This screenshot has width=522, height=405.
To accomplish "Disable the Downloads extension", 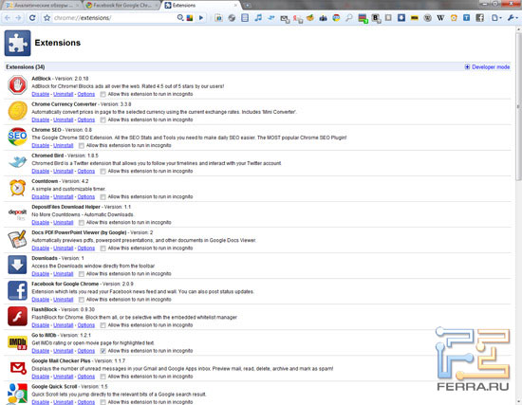I will coord(40,274).
